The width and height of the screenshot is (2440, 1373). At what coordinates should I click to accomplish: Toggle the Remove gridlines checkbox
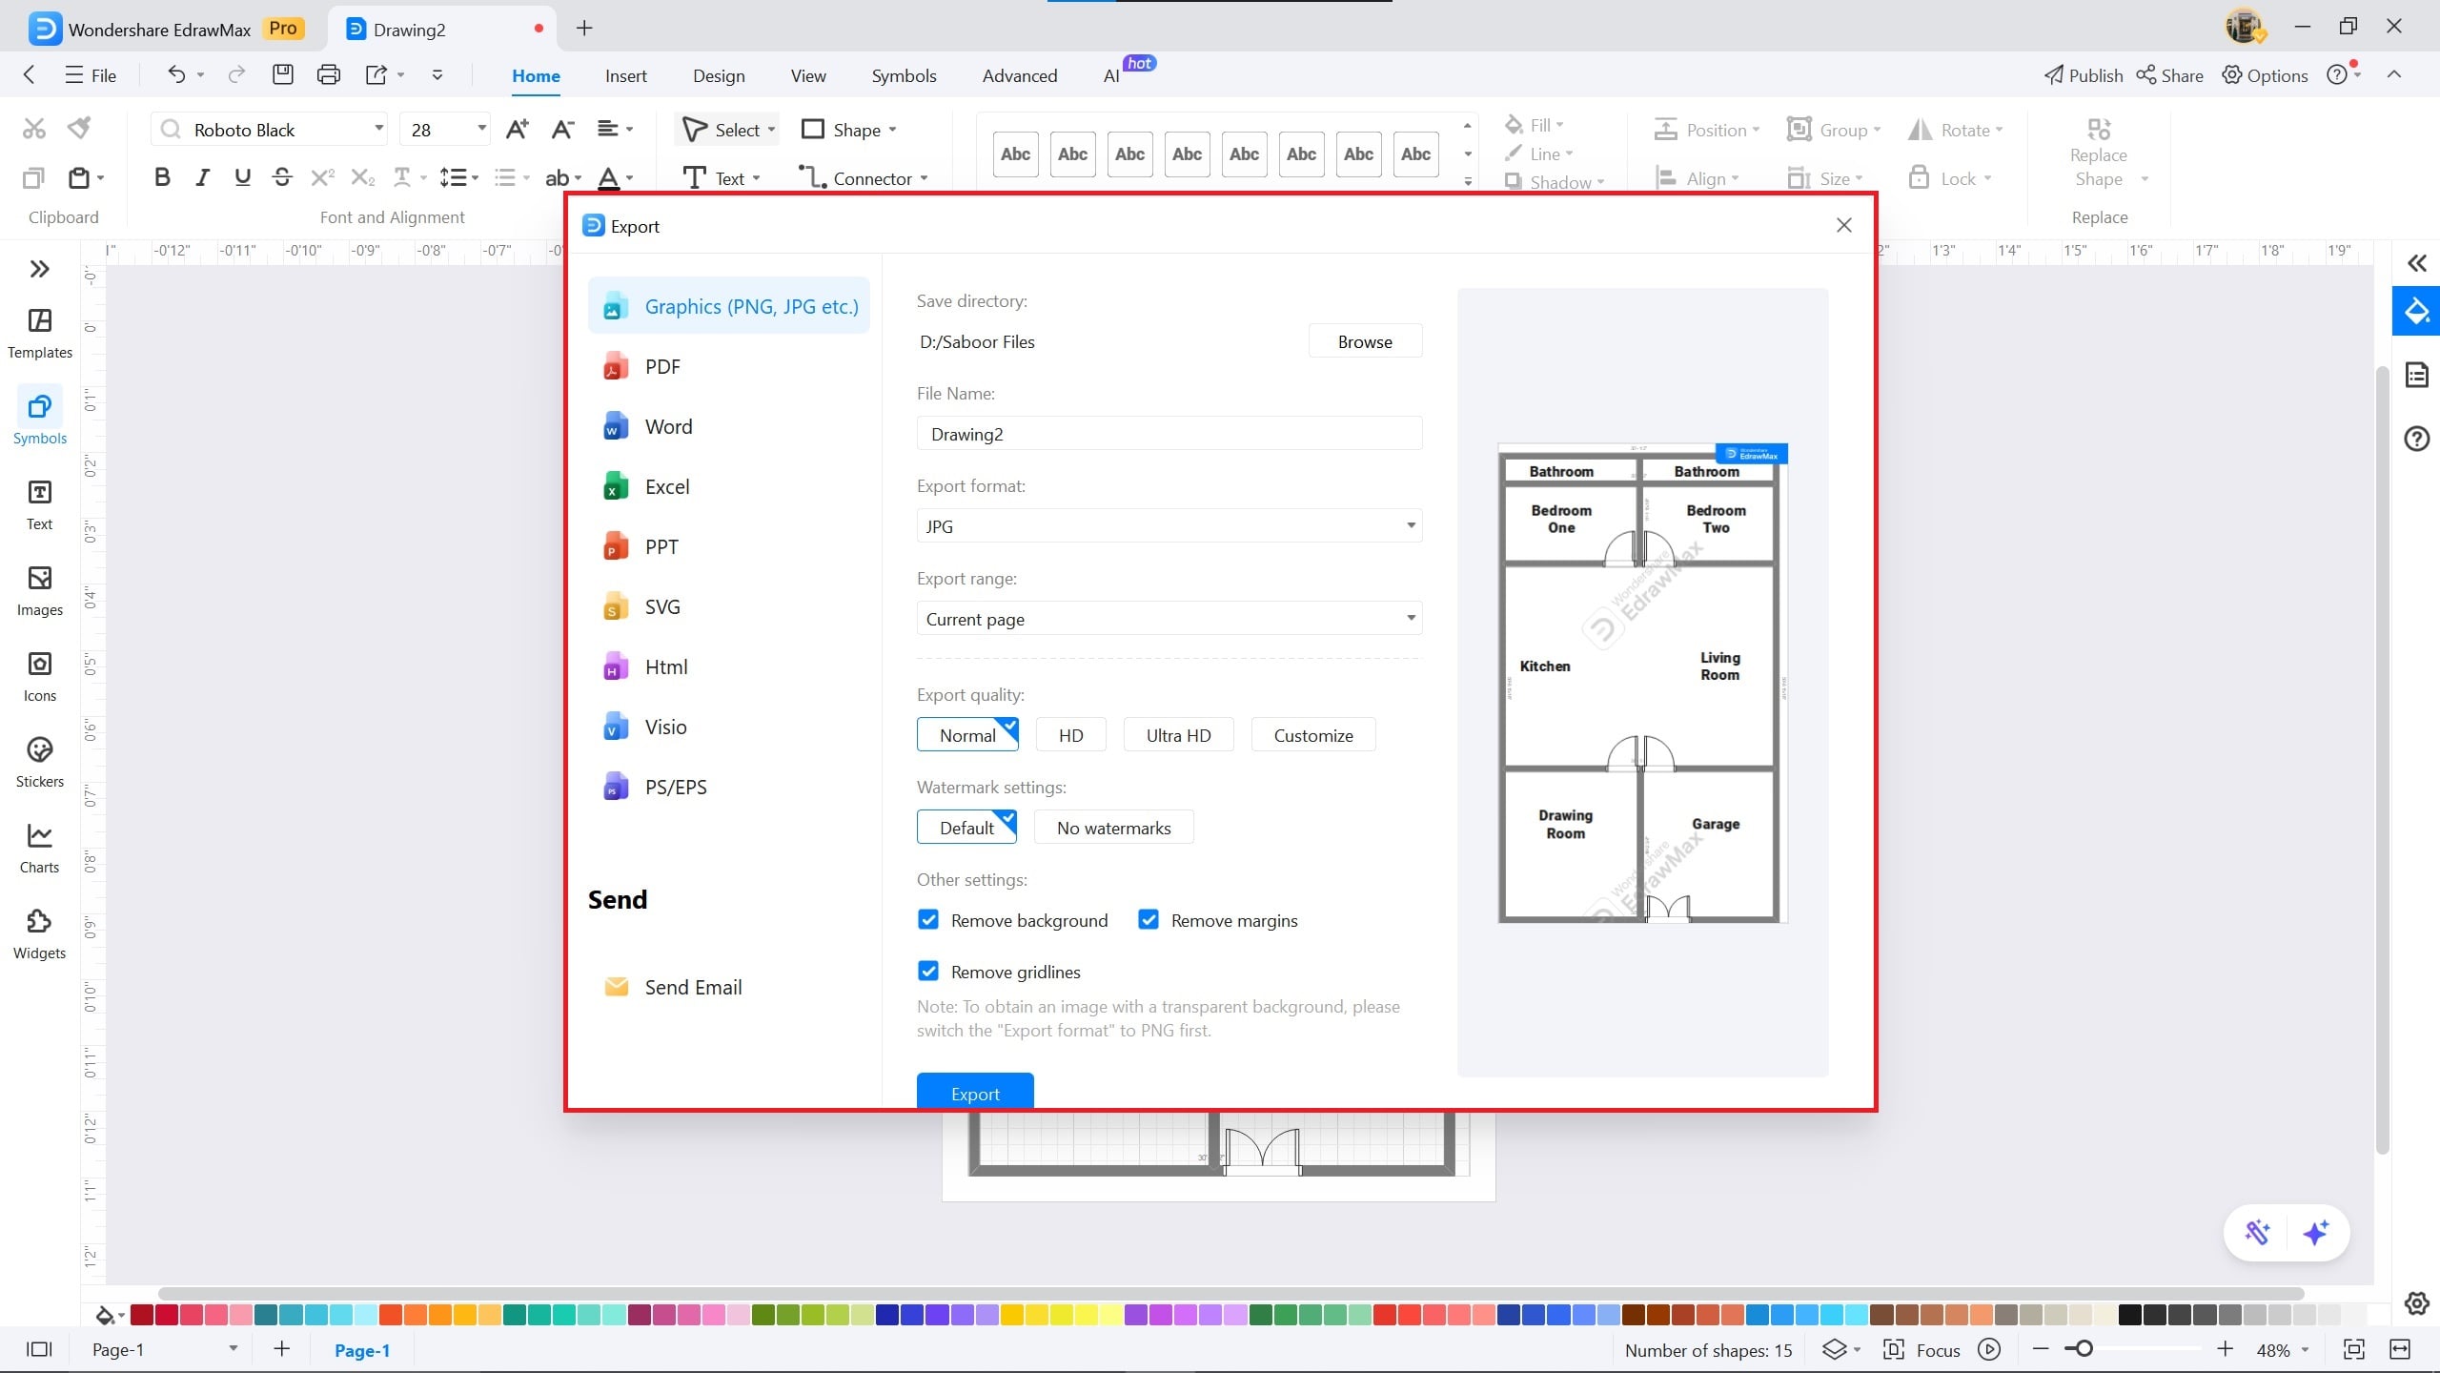coord(928,972)
